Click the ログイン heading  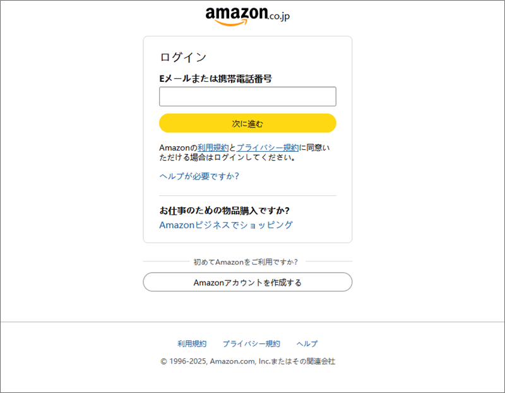click(x=183, y=57)
